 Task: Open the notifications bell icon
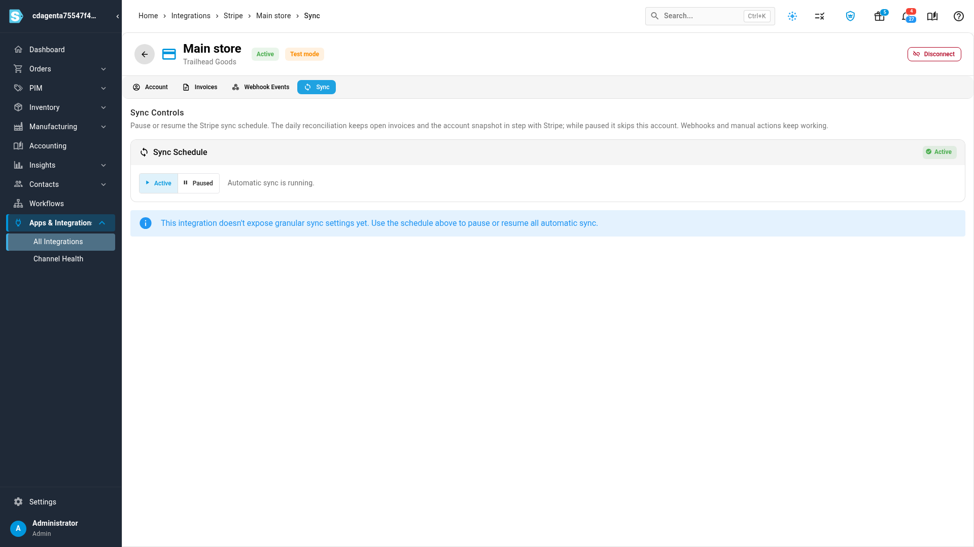pos(907,16)
